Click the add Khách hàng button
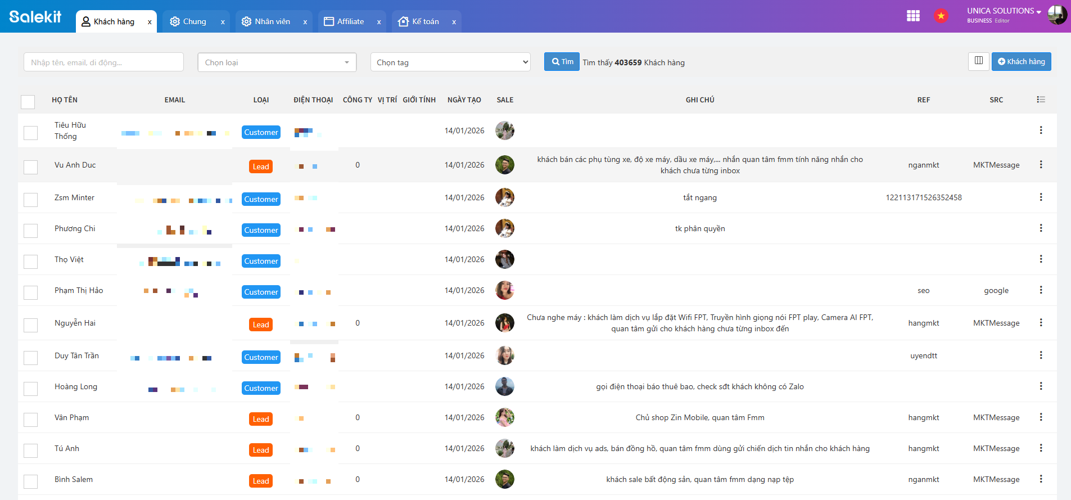1071x500 pixels. (1021, 62)
